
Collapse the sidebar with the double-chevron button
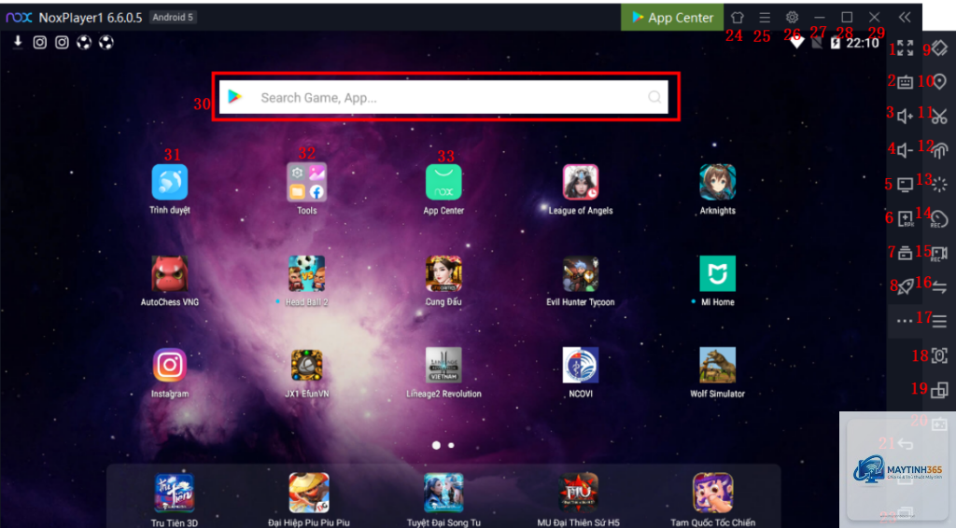[905, 18]
